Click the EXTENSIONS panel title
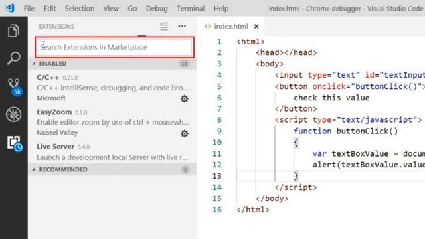Screen dimensions: 425x239 (56, 27)
